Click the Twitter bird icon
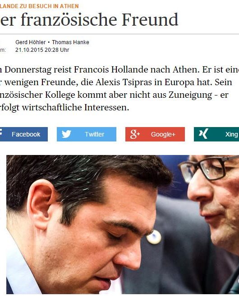Viewport: 239px width, 296px height. pos(66,134)
